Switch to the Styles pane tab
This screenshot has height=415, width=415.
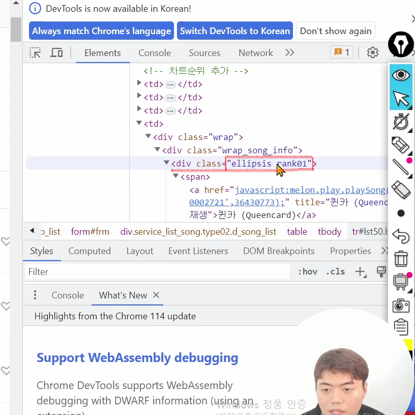[42, 251]
